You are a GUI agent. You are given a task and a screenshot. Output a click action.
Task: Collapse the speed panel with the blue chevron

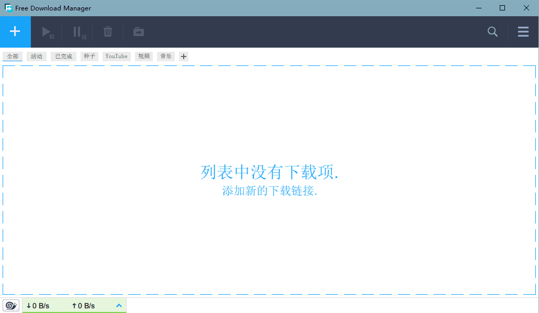119,305
